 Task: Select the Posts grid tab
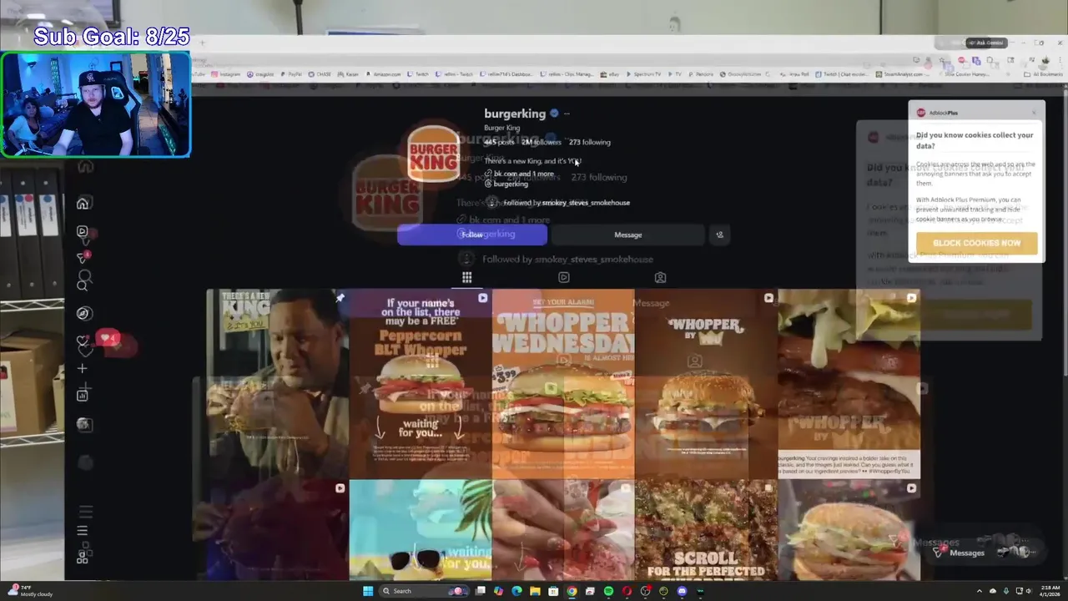[467, 277]
